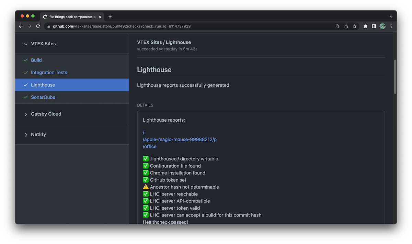
Task: Open the Extensions puzzle icon
Action: click(365, 26)
